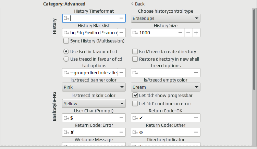
Task: Open ls/treecd banner color dropdown showing Pink
Action: coord(94,87)
